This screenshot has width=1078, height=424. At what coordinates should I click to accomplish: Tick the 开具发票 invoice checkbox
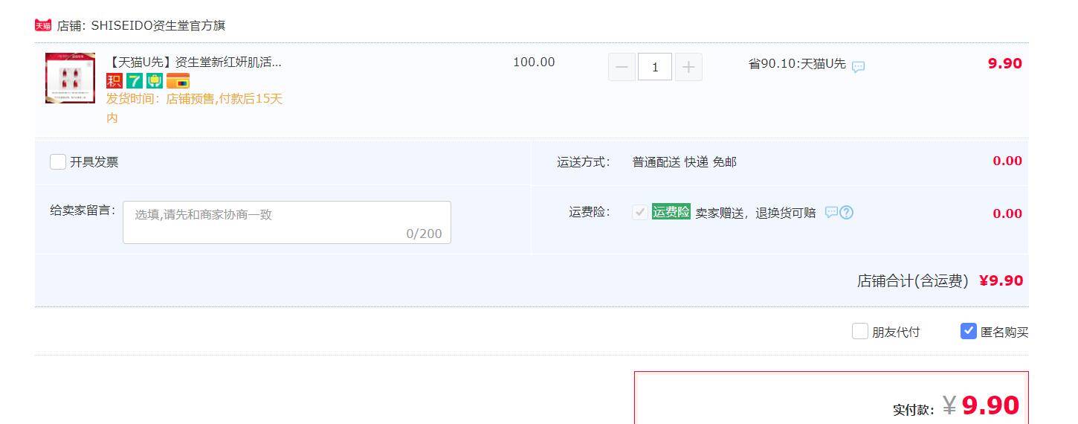click(x=58, y=161)
